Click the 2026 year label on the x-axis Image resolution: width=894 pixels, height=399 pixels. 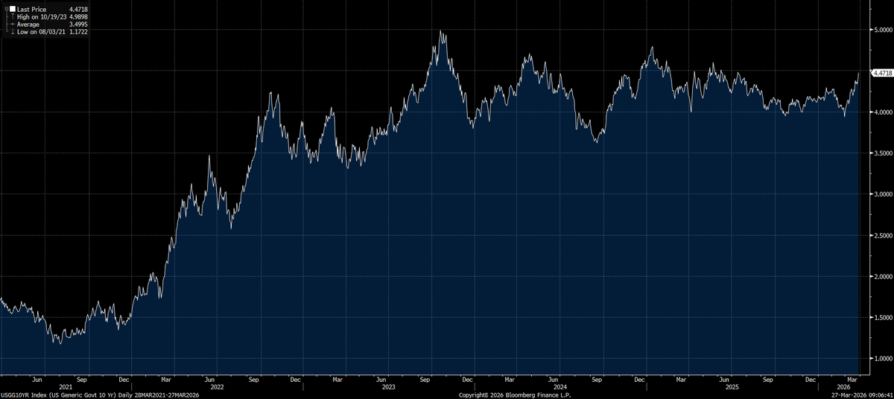845,386
